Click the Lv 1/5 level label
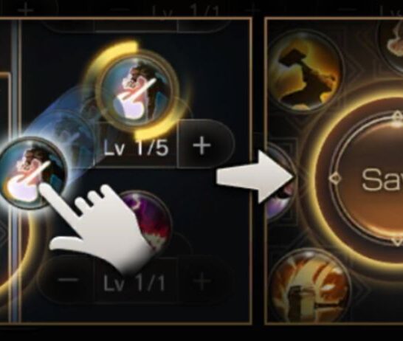Image resolution: width=403 pixels, height=341 pixels. 136,148
